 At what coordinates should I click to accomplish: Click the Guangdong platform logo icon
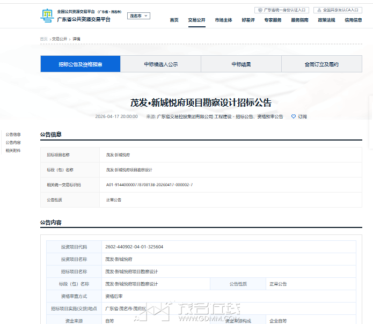[x=47, y=16]
